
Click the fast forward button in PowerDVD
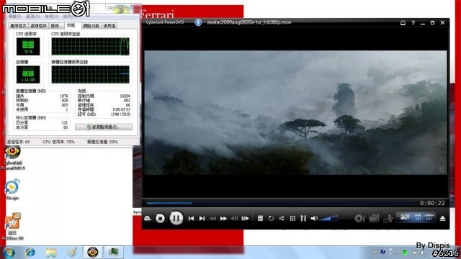[223, 219]
